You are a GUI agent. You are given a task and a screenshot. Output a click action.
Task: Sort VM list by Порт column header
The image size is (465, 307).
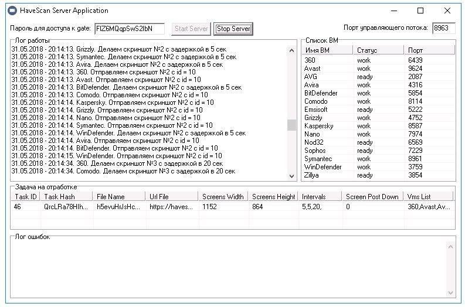pos(429,50)
